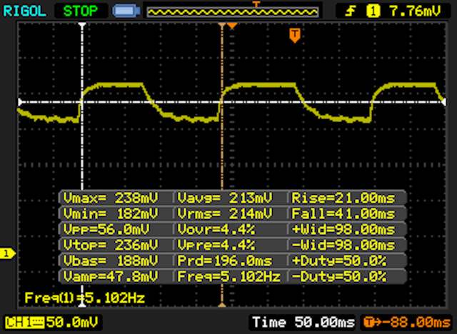
Task: Click the Freq(1)=5.102Hz readout at bottom left
Action: 84,298
